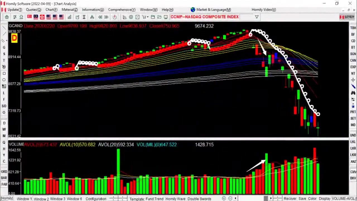Click the bottom horizontal scrollbar thumb
This screenshot has width=357, height=201.
tap(266, 198)
